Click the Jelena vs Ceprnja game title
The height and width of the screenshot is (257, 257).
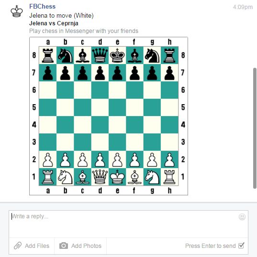[x=54, y=23]
